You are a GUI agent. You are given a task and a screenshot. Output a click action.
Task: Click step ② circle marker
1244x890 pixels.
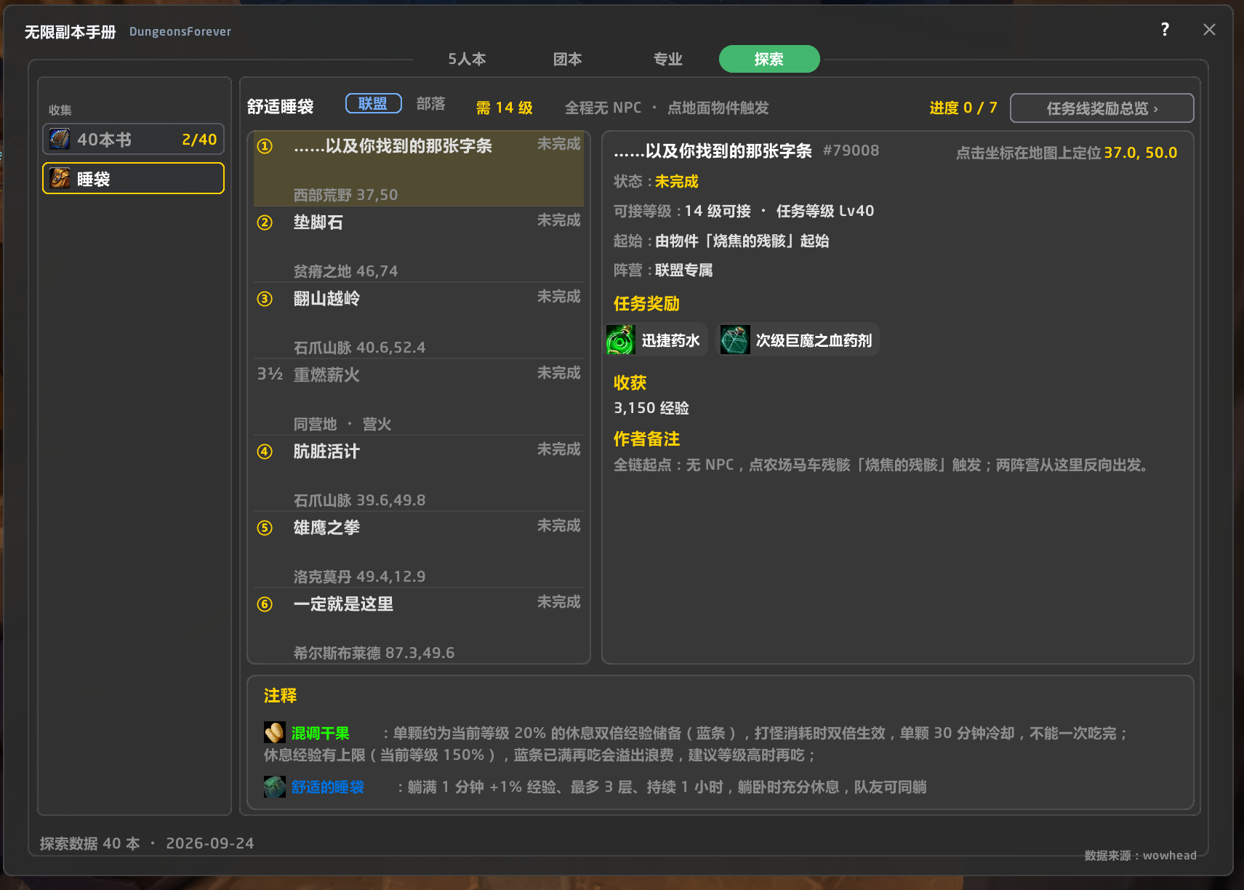265,222
